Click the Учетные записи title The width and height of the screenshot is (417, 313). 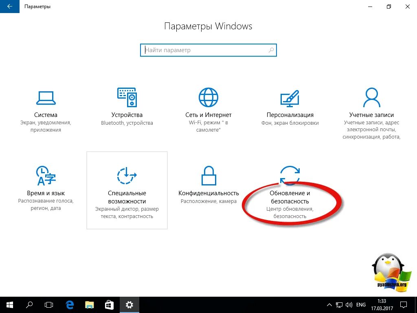[371, 115]
